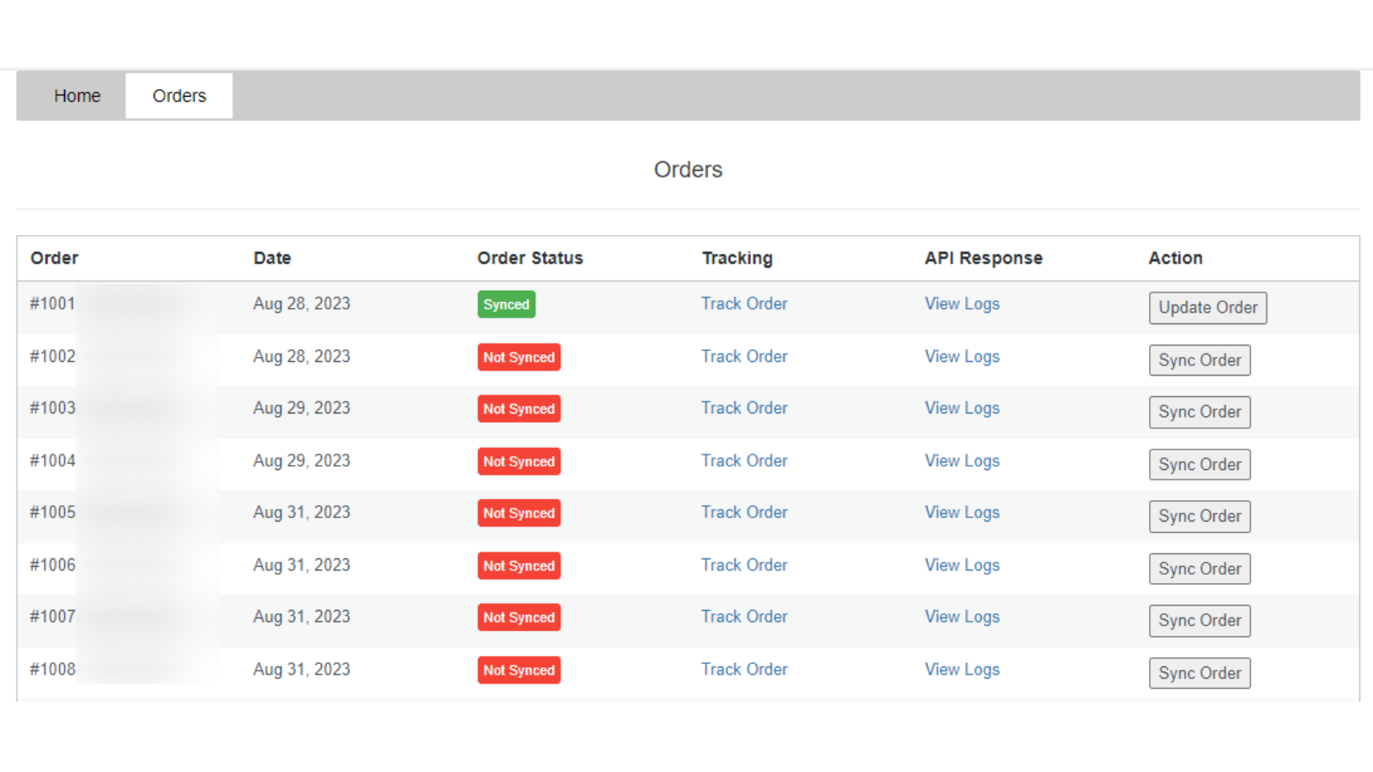1373x772 pixels.
Task: Open API logs for order #1003
Action: click(x=961, y=408)
